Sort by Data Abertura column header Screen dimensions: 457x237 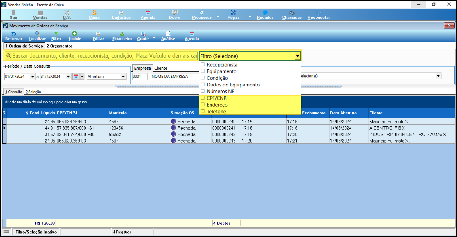(343, 113)
